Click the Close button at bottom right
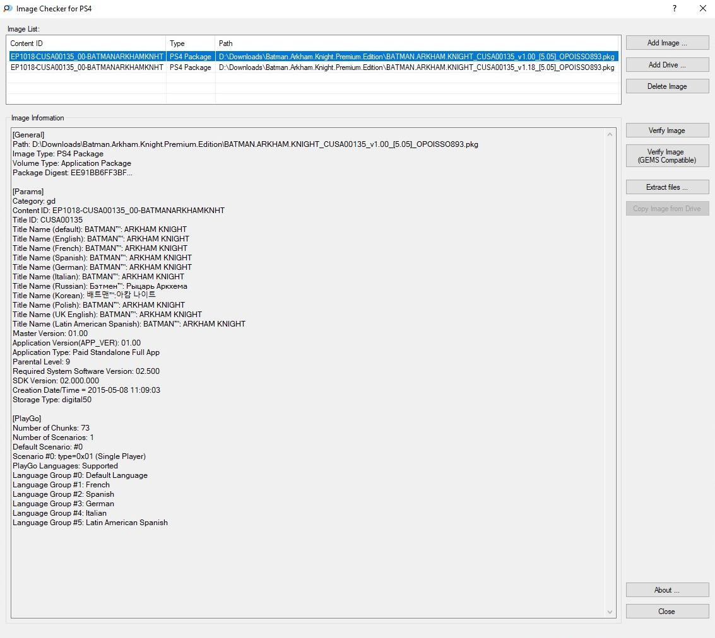715x638 pixels. tap(667, 611)
